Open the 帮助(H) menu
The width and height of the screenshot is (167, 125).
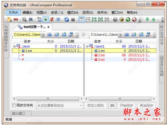pos(132,13)
